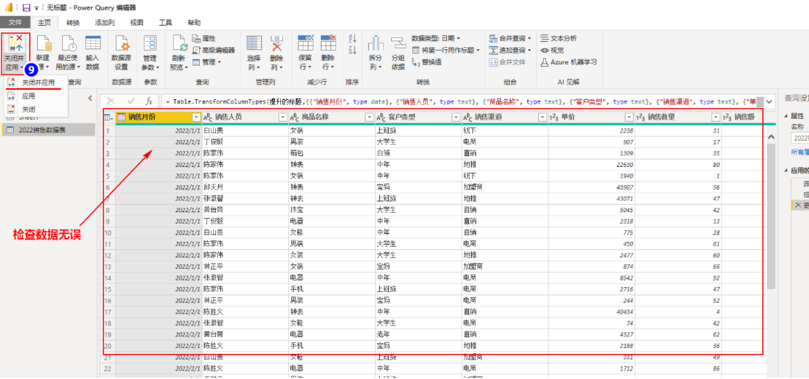Screen dimensions: 809x379
Task: Open the 销售人员 column filter dropdown
Action: click(x=283, y=118)
